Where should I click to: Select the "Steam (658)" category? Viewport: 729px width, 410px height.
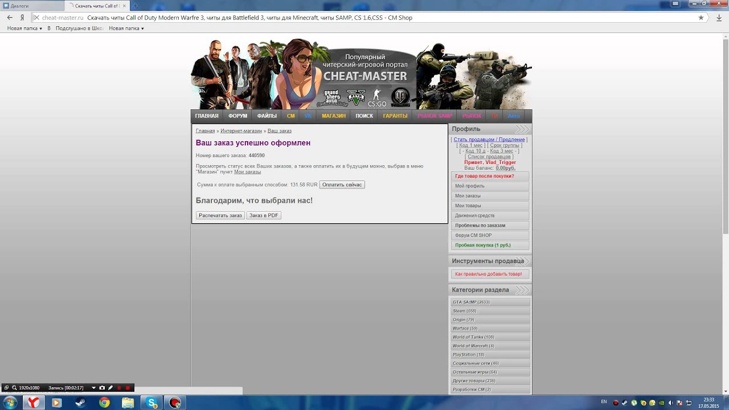tap(490, 311)
